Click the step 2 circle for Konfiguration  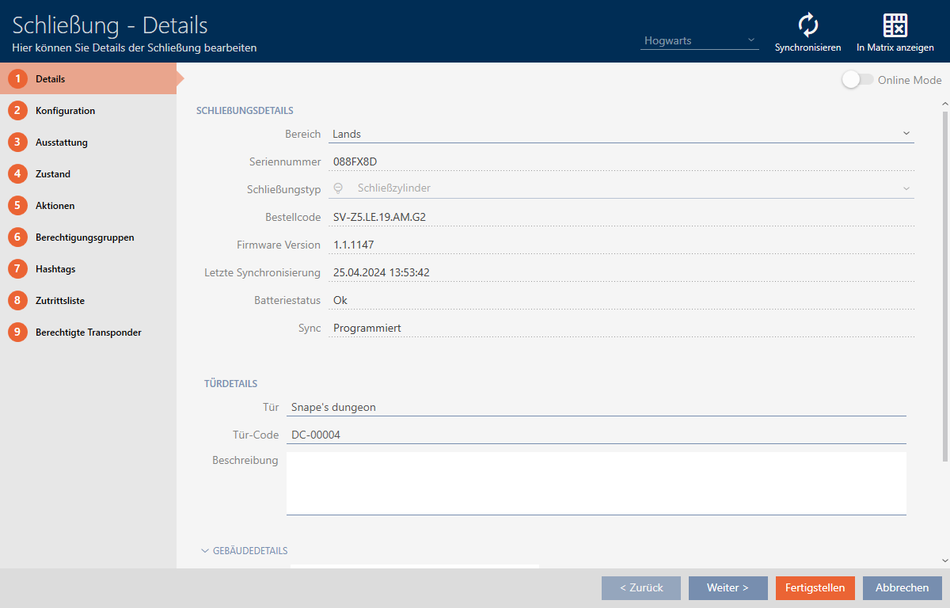17,111
